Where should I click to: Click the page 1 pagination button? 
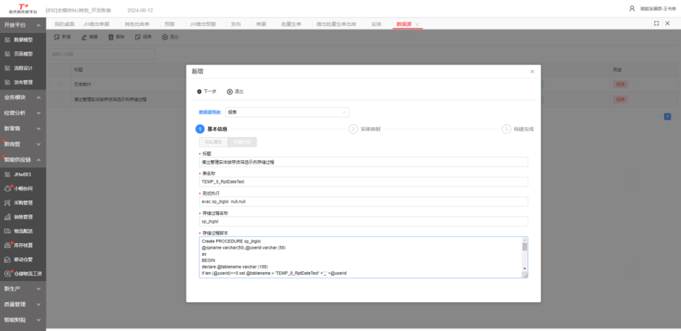[668, 116]
